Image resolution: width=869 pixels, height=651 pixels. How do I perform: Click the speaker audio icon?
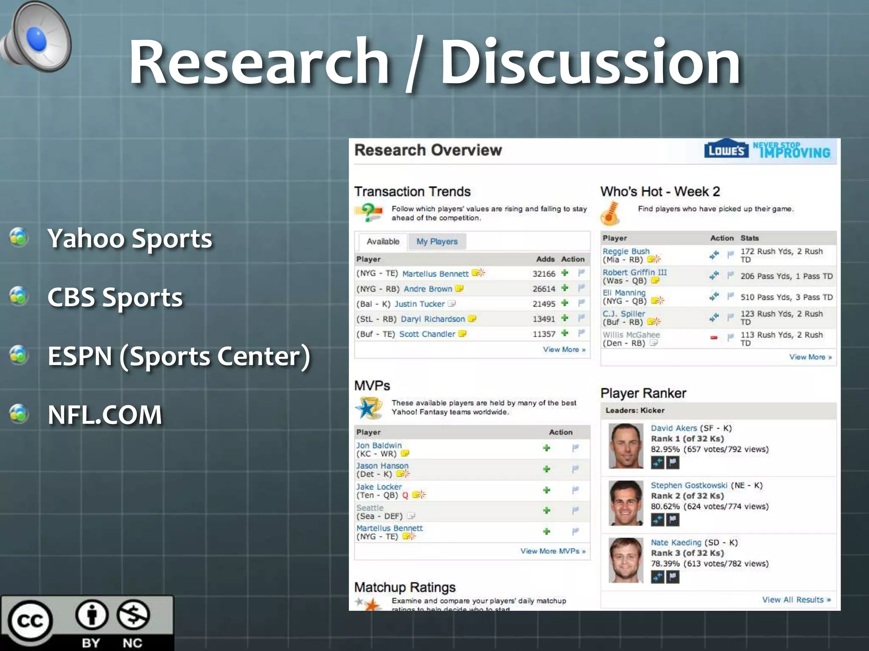36,37
